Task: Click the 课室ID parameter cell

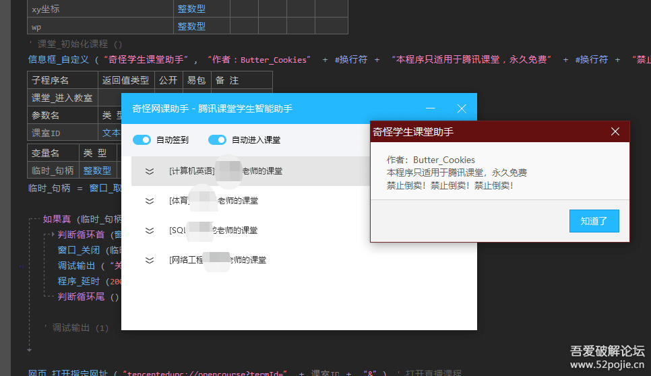Action: pyautogui.click(x=62, y=133)
